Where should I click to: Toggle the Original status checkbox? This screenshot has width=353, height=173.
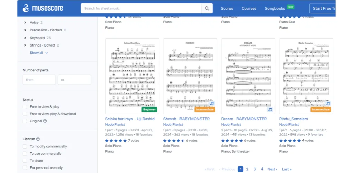[25, 121]
